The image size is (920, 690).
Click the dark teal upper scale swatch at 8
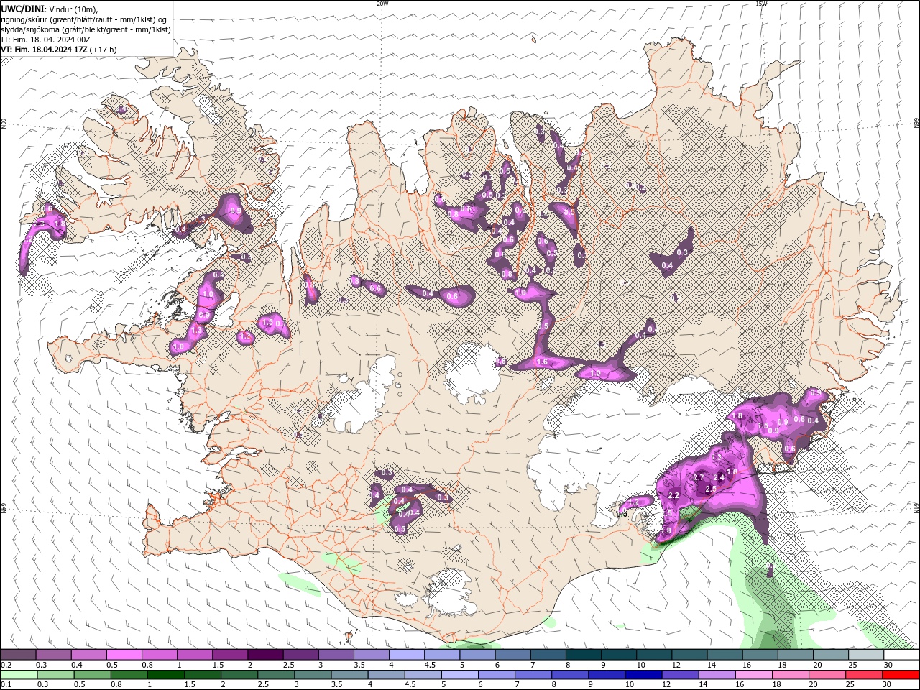582,655
